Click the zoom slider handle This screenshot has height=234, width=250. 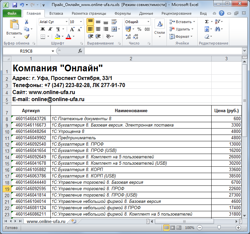tap(219, 227)
